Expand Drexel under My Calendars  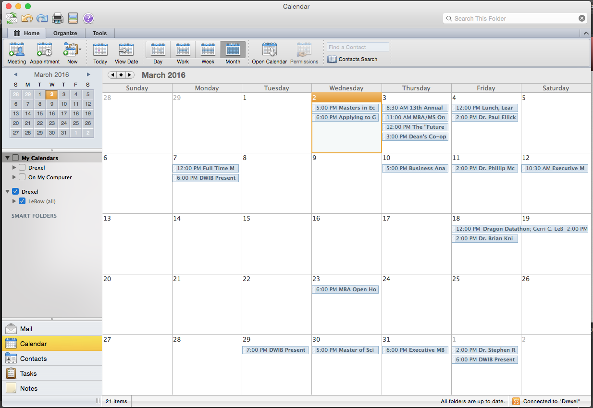(x=14, y=168)
